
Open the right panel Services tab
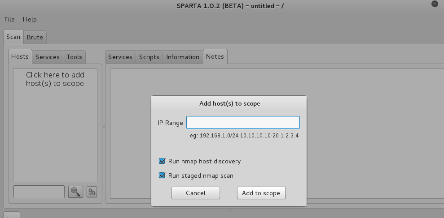[120, 57]
